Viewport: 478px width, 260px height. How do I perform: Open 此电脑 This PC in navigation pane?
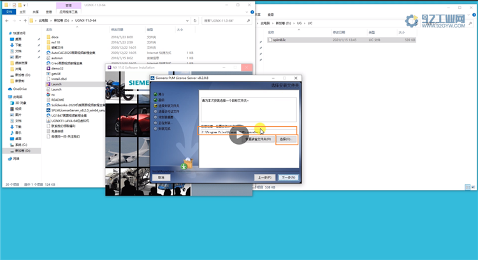(x=18, y=97)
